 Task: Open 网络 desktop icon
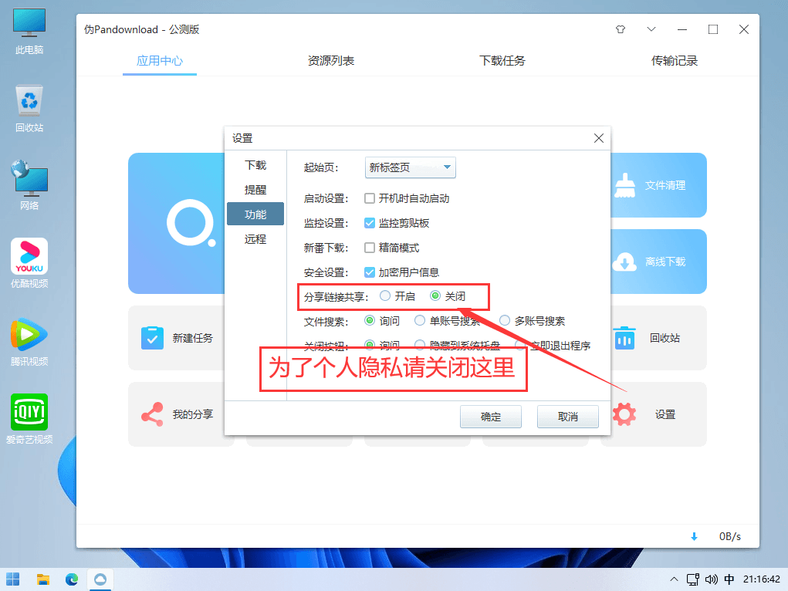pyautogui.click(x=29, y=185)
